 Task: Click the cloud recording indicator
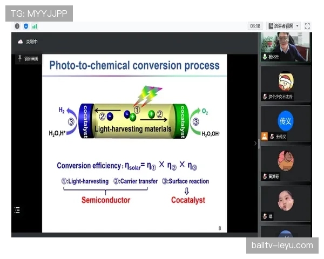pos(21,42)
